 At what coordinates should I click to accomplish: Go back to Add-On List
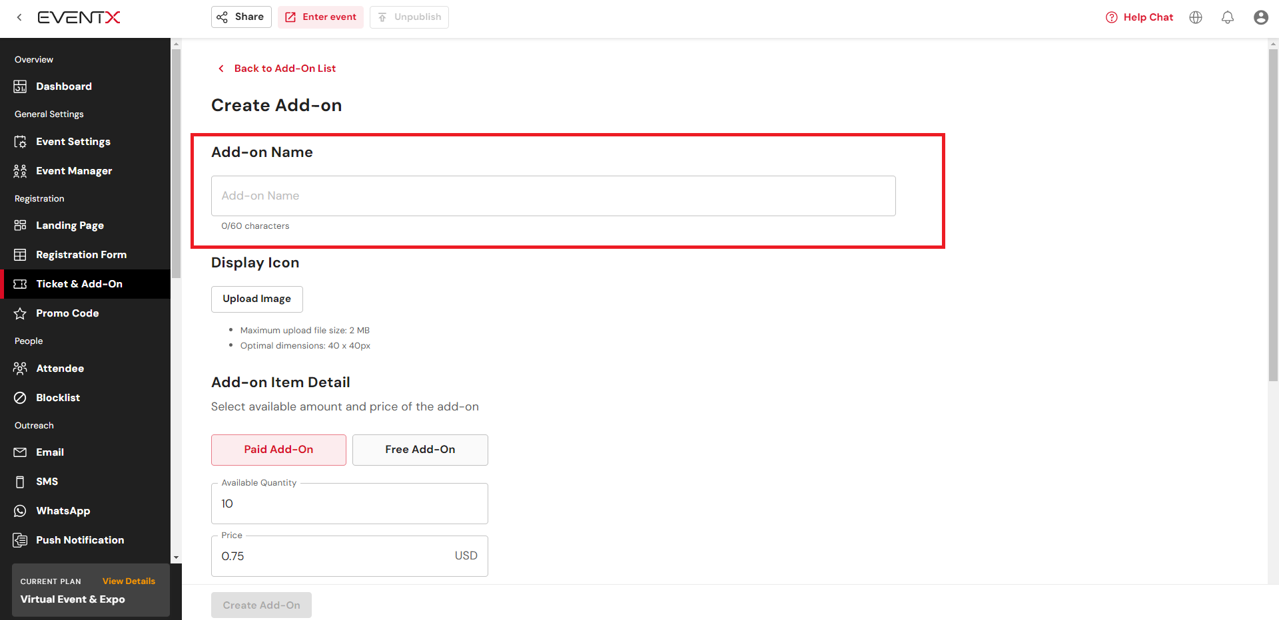pyautogui.click(x=284, y=69)
